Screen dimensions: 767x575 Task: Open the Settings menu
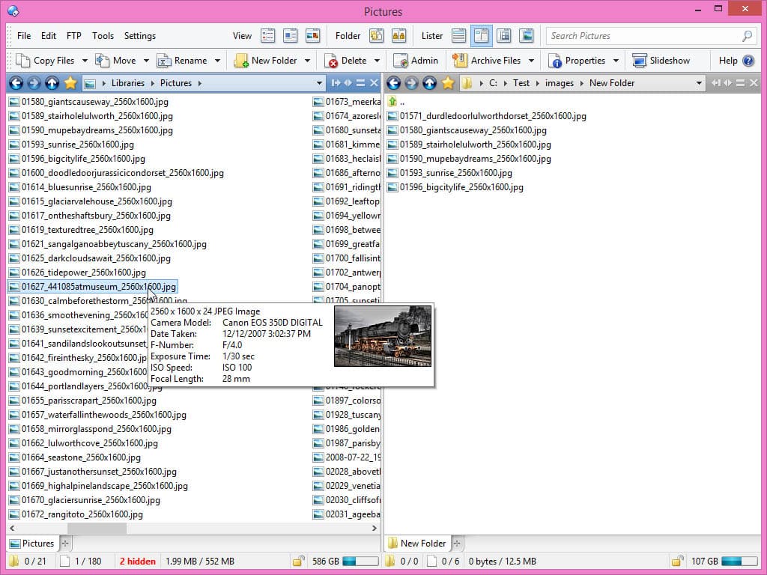coord(140,36)
